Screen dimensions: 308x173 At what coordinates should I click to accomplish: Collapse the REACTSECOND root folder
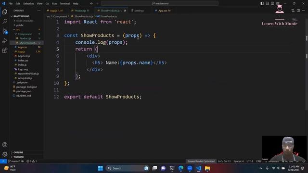21,16
